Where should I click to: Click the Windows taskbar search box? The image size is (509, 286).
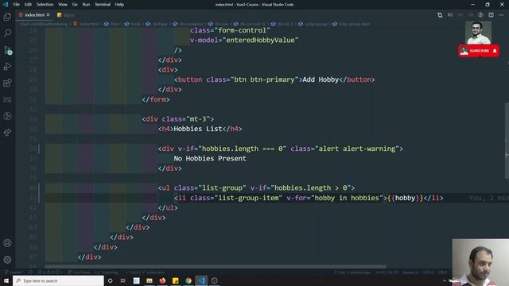[58, 280]
